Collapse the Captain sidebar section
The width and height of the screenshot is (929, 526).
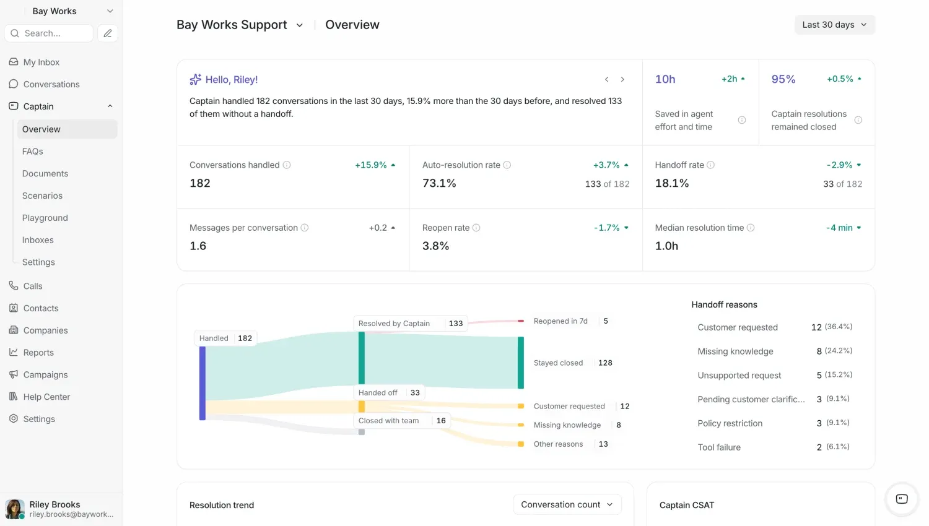pyautogui.click(x=110, y=106)
